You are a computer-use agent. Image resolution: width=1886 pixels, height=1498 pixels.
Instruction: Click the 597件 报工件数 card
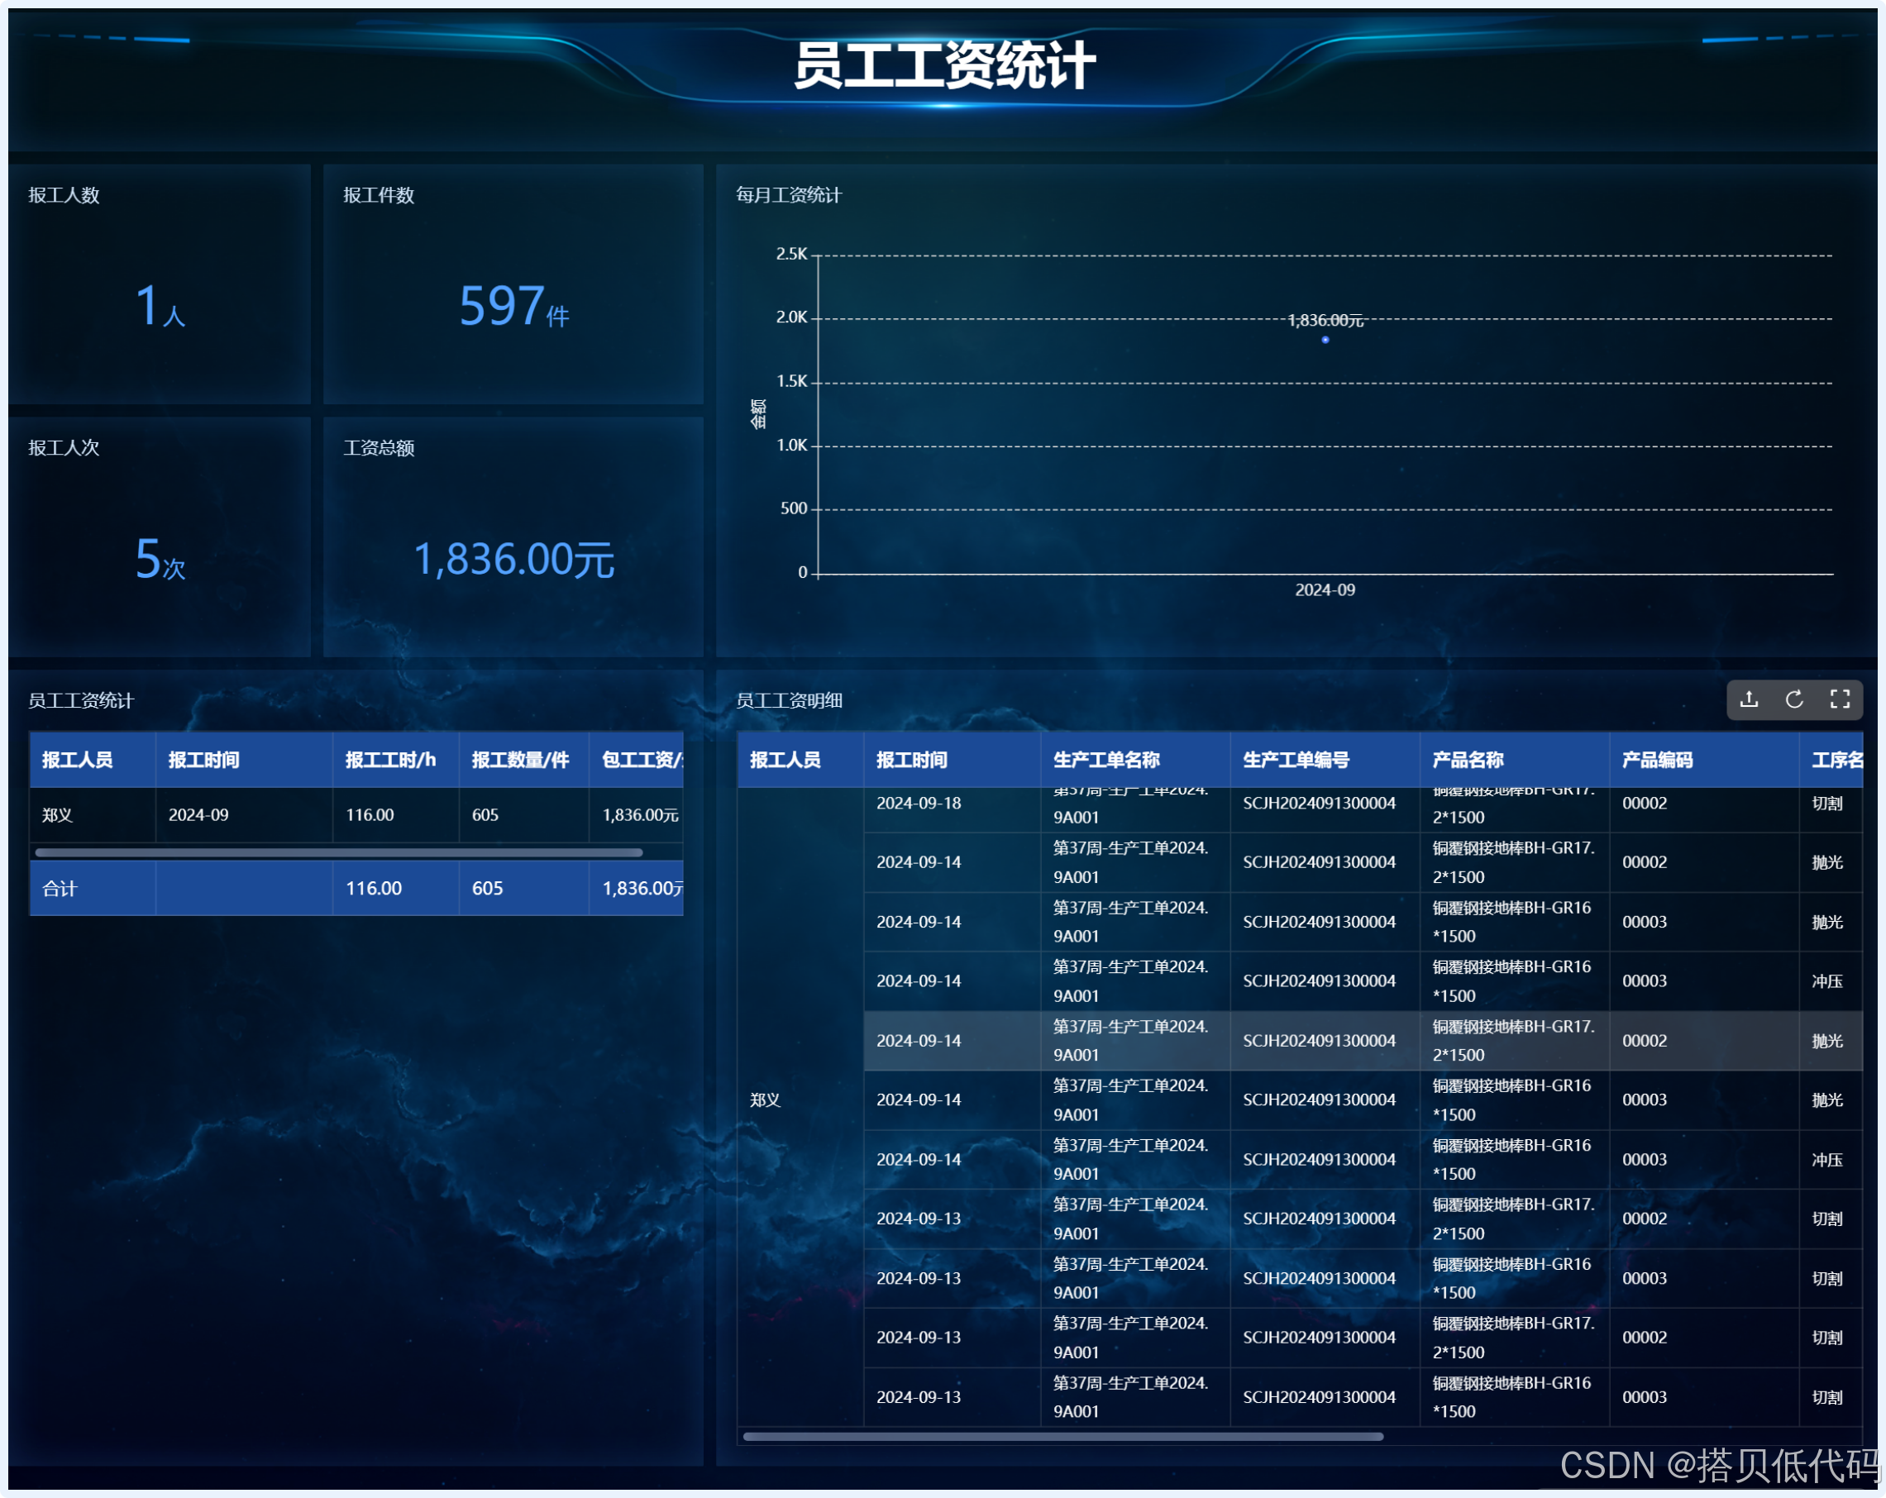pos(513,306)
